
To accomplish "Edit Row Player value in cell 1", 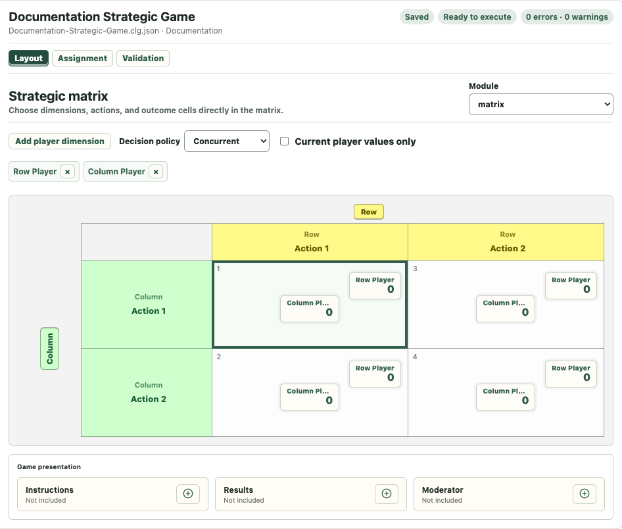I will pyautogui.click(x=375, y=286).
